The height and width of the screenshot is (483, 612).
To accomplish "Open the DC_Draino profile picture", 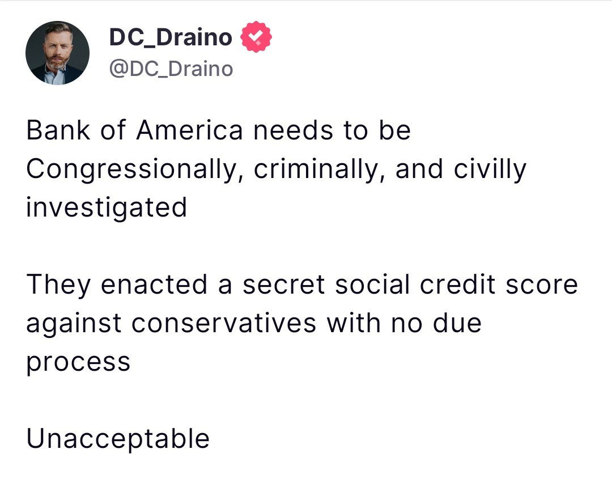I will [x=57, y=53].
